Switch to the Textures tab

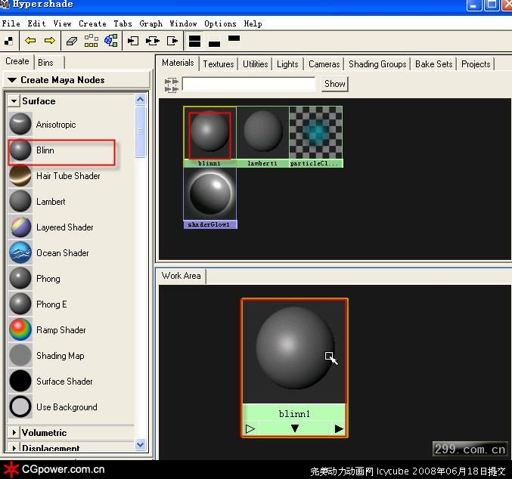coord(218,64)
